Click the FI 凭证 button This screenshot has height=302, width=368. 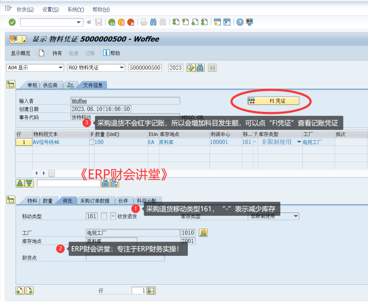pyautogui.click(x=273, y=101)
